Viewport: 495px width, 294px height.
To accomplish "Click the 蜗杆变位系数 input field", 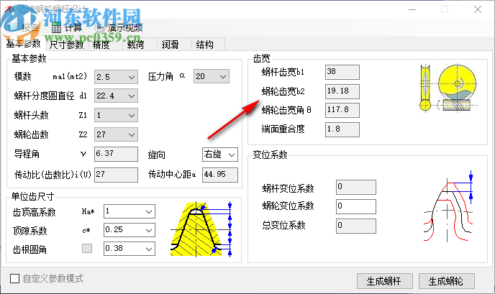I will [x=356, y=188].
